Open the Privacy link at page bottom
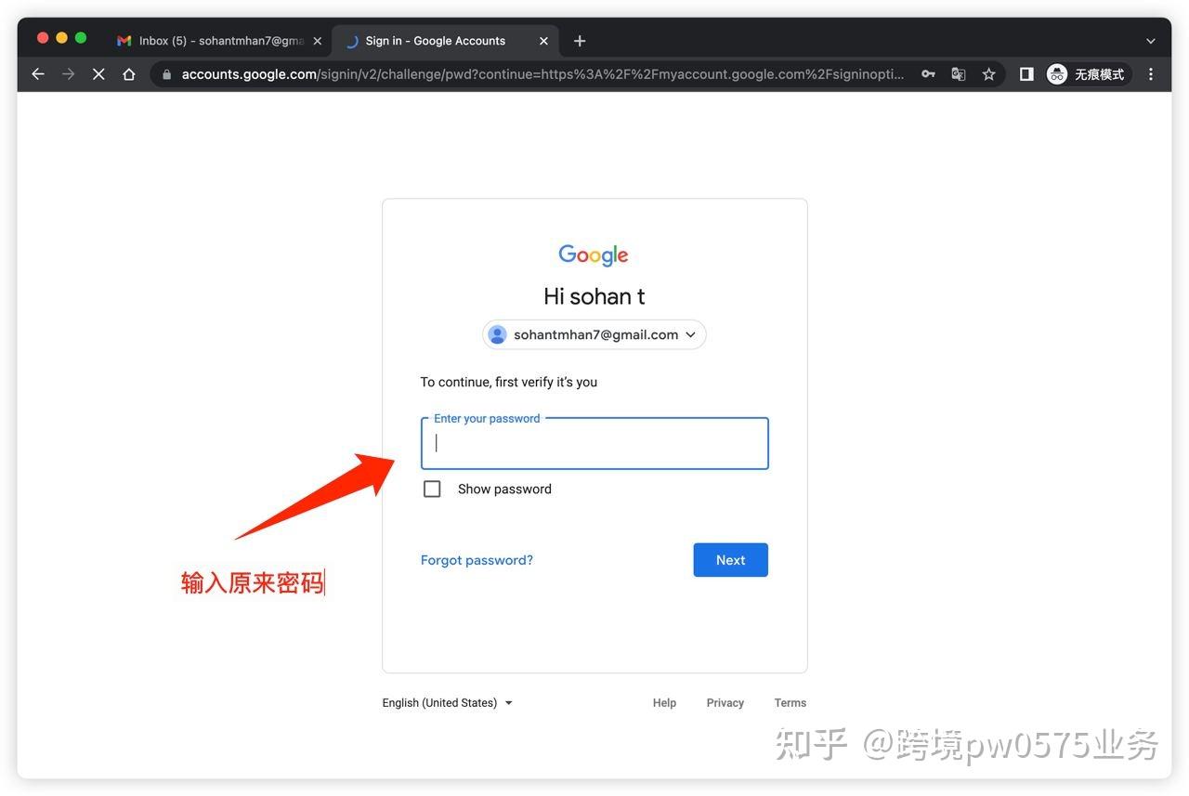This screenshot has width=1189, height=796. coord(725,702)
